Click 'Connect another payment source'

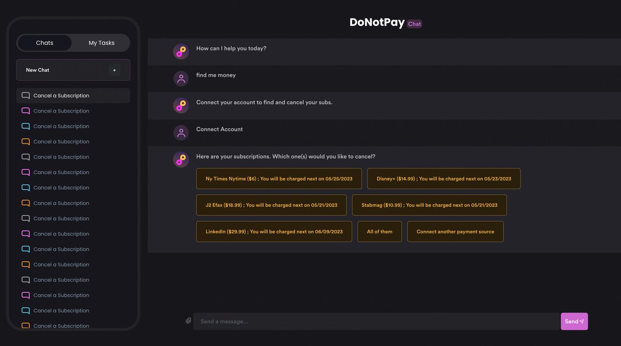click(455, 232)
